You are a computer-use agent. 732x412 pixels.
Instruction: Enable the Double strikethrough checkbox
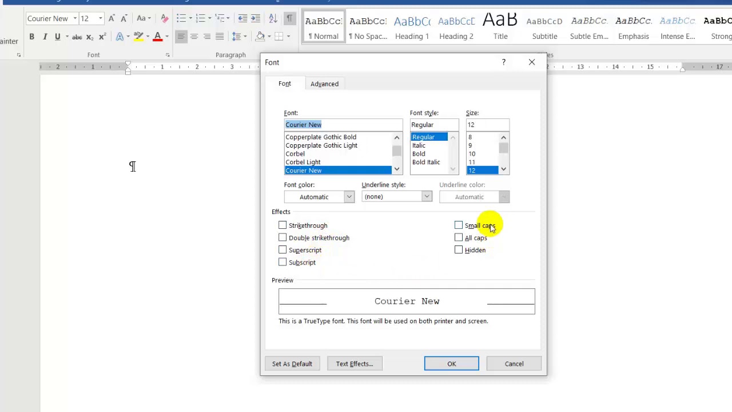283,237
